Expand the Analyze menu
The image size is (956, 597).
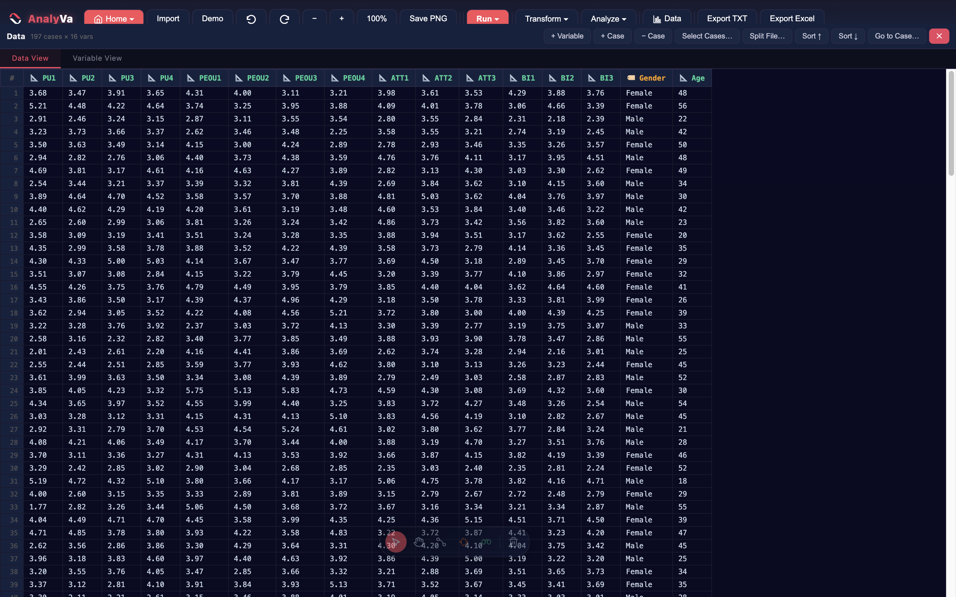(608, 19)
